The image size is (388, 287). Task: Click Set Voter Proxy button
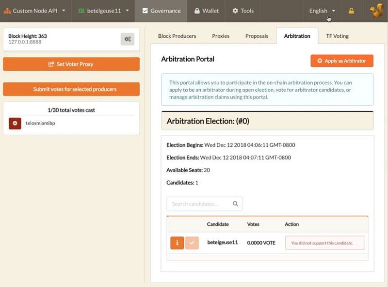[x=71, y=64]
